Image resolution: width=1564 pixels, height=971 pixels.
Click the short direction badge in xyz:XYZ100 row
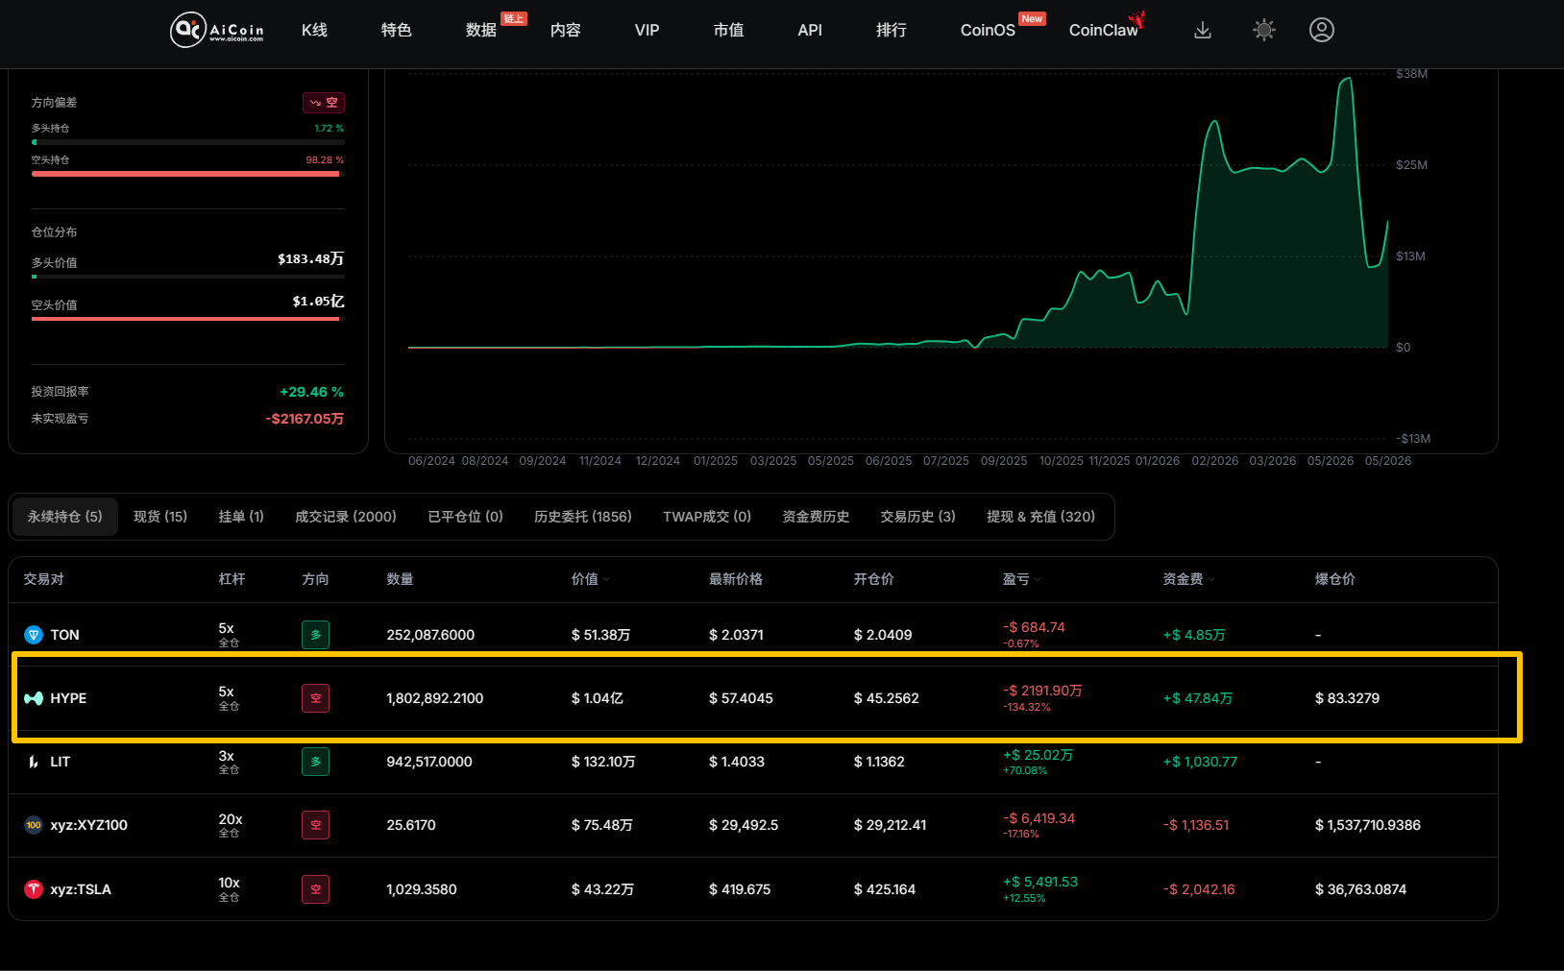pyautogui.click(x=315, y=825)
